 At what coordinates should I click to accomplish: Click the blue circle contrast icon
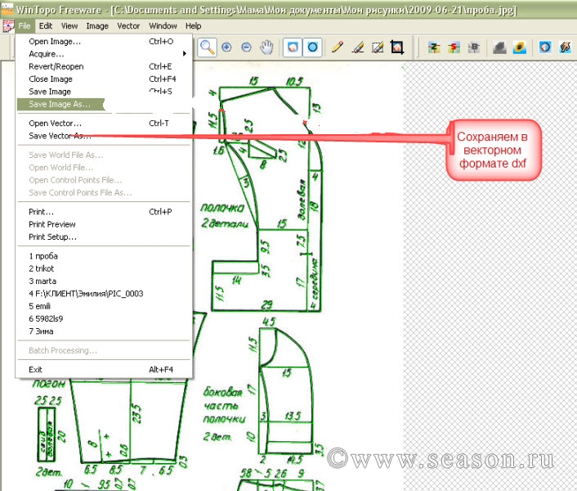pyautogui.click(x=545, y=47)
